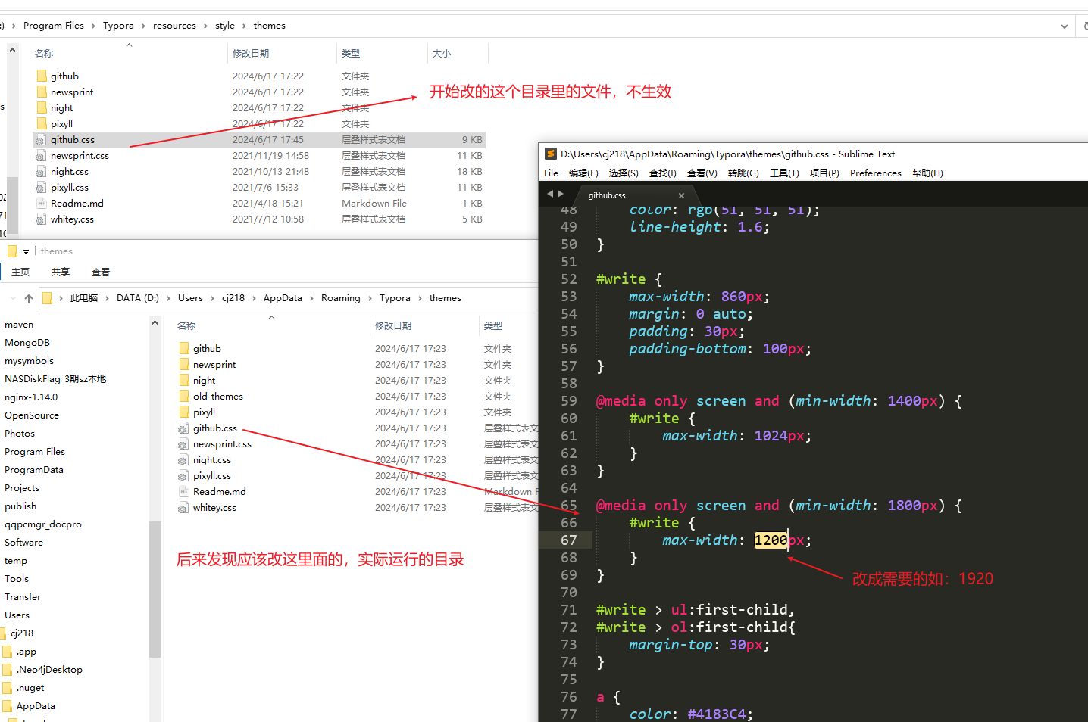
Task: Click Sublime Text app icon in title bar
Action: coord(551,154)
